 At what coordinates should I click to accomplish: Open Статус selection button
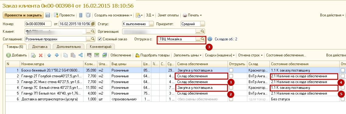(x=151, y=24)
